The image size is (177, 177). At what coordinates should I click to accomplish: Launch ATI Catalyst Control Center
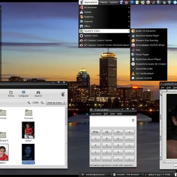pos(104,40)
